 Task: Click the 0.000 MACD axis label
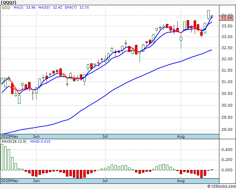(227, 170)
